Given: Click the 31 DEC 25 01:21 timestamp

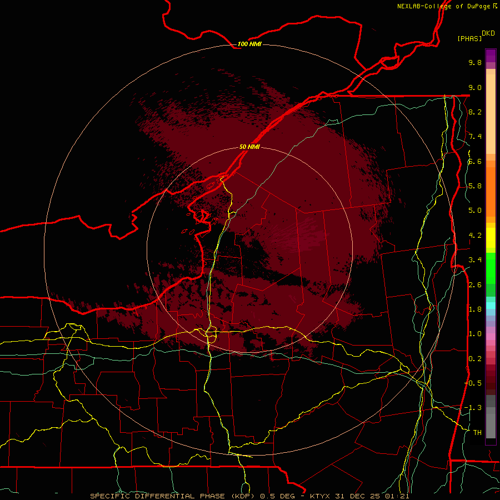Looking at the screenshot, I should pyautogui.click(x=372, y=496).
